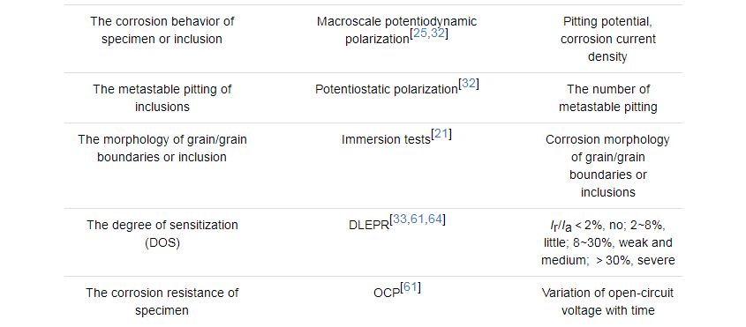Click 'The metastable pitting of inclusions' cell
The image size is (746, 327).
pyautogui.click(x=162, y=98)
